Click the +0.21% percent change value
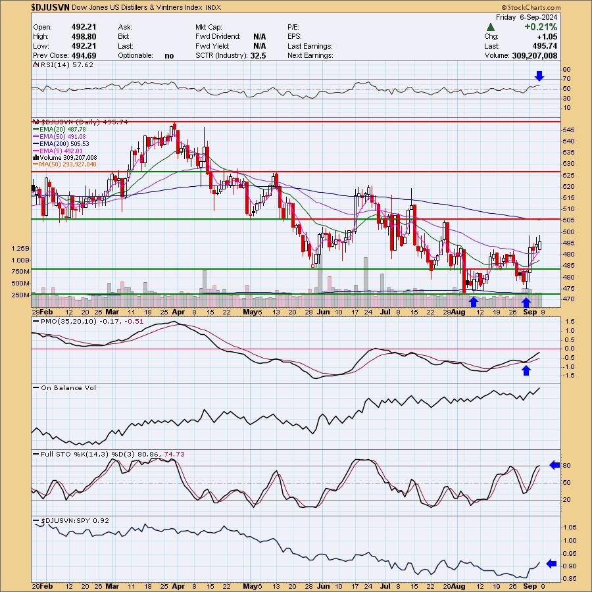The width and height of the screenshot is (592, 592). 540,27
